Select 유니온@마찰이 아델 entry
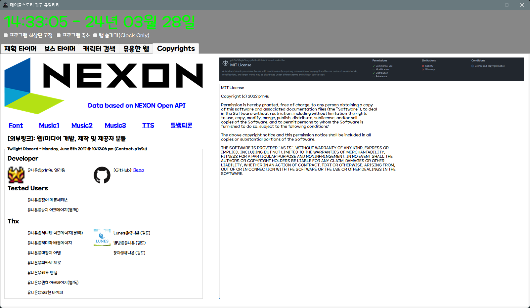530x308 pixels. coord(44,253)
